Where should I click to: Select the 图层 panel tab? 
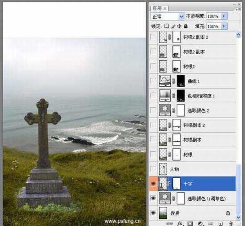(157, 8)
